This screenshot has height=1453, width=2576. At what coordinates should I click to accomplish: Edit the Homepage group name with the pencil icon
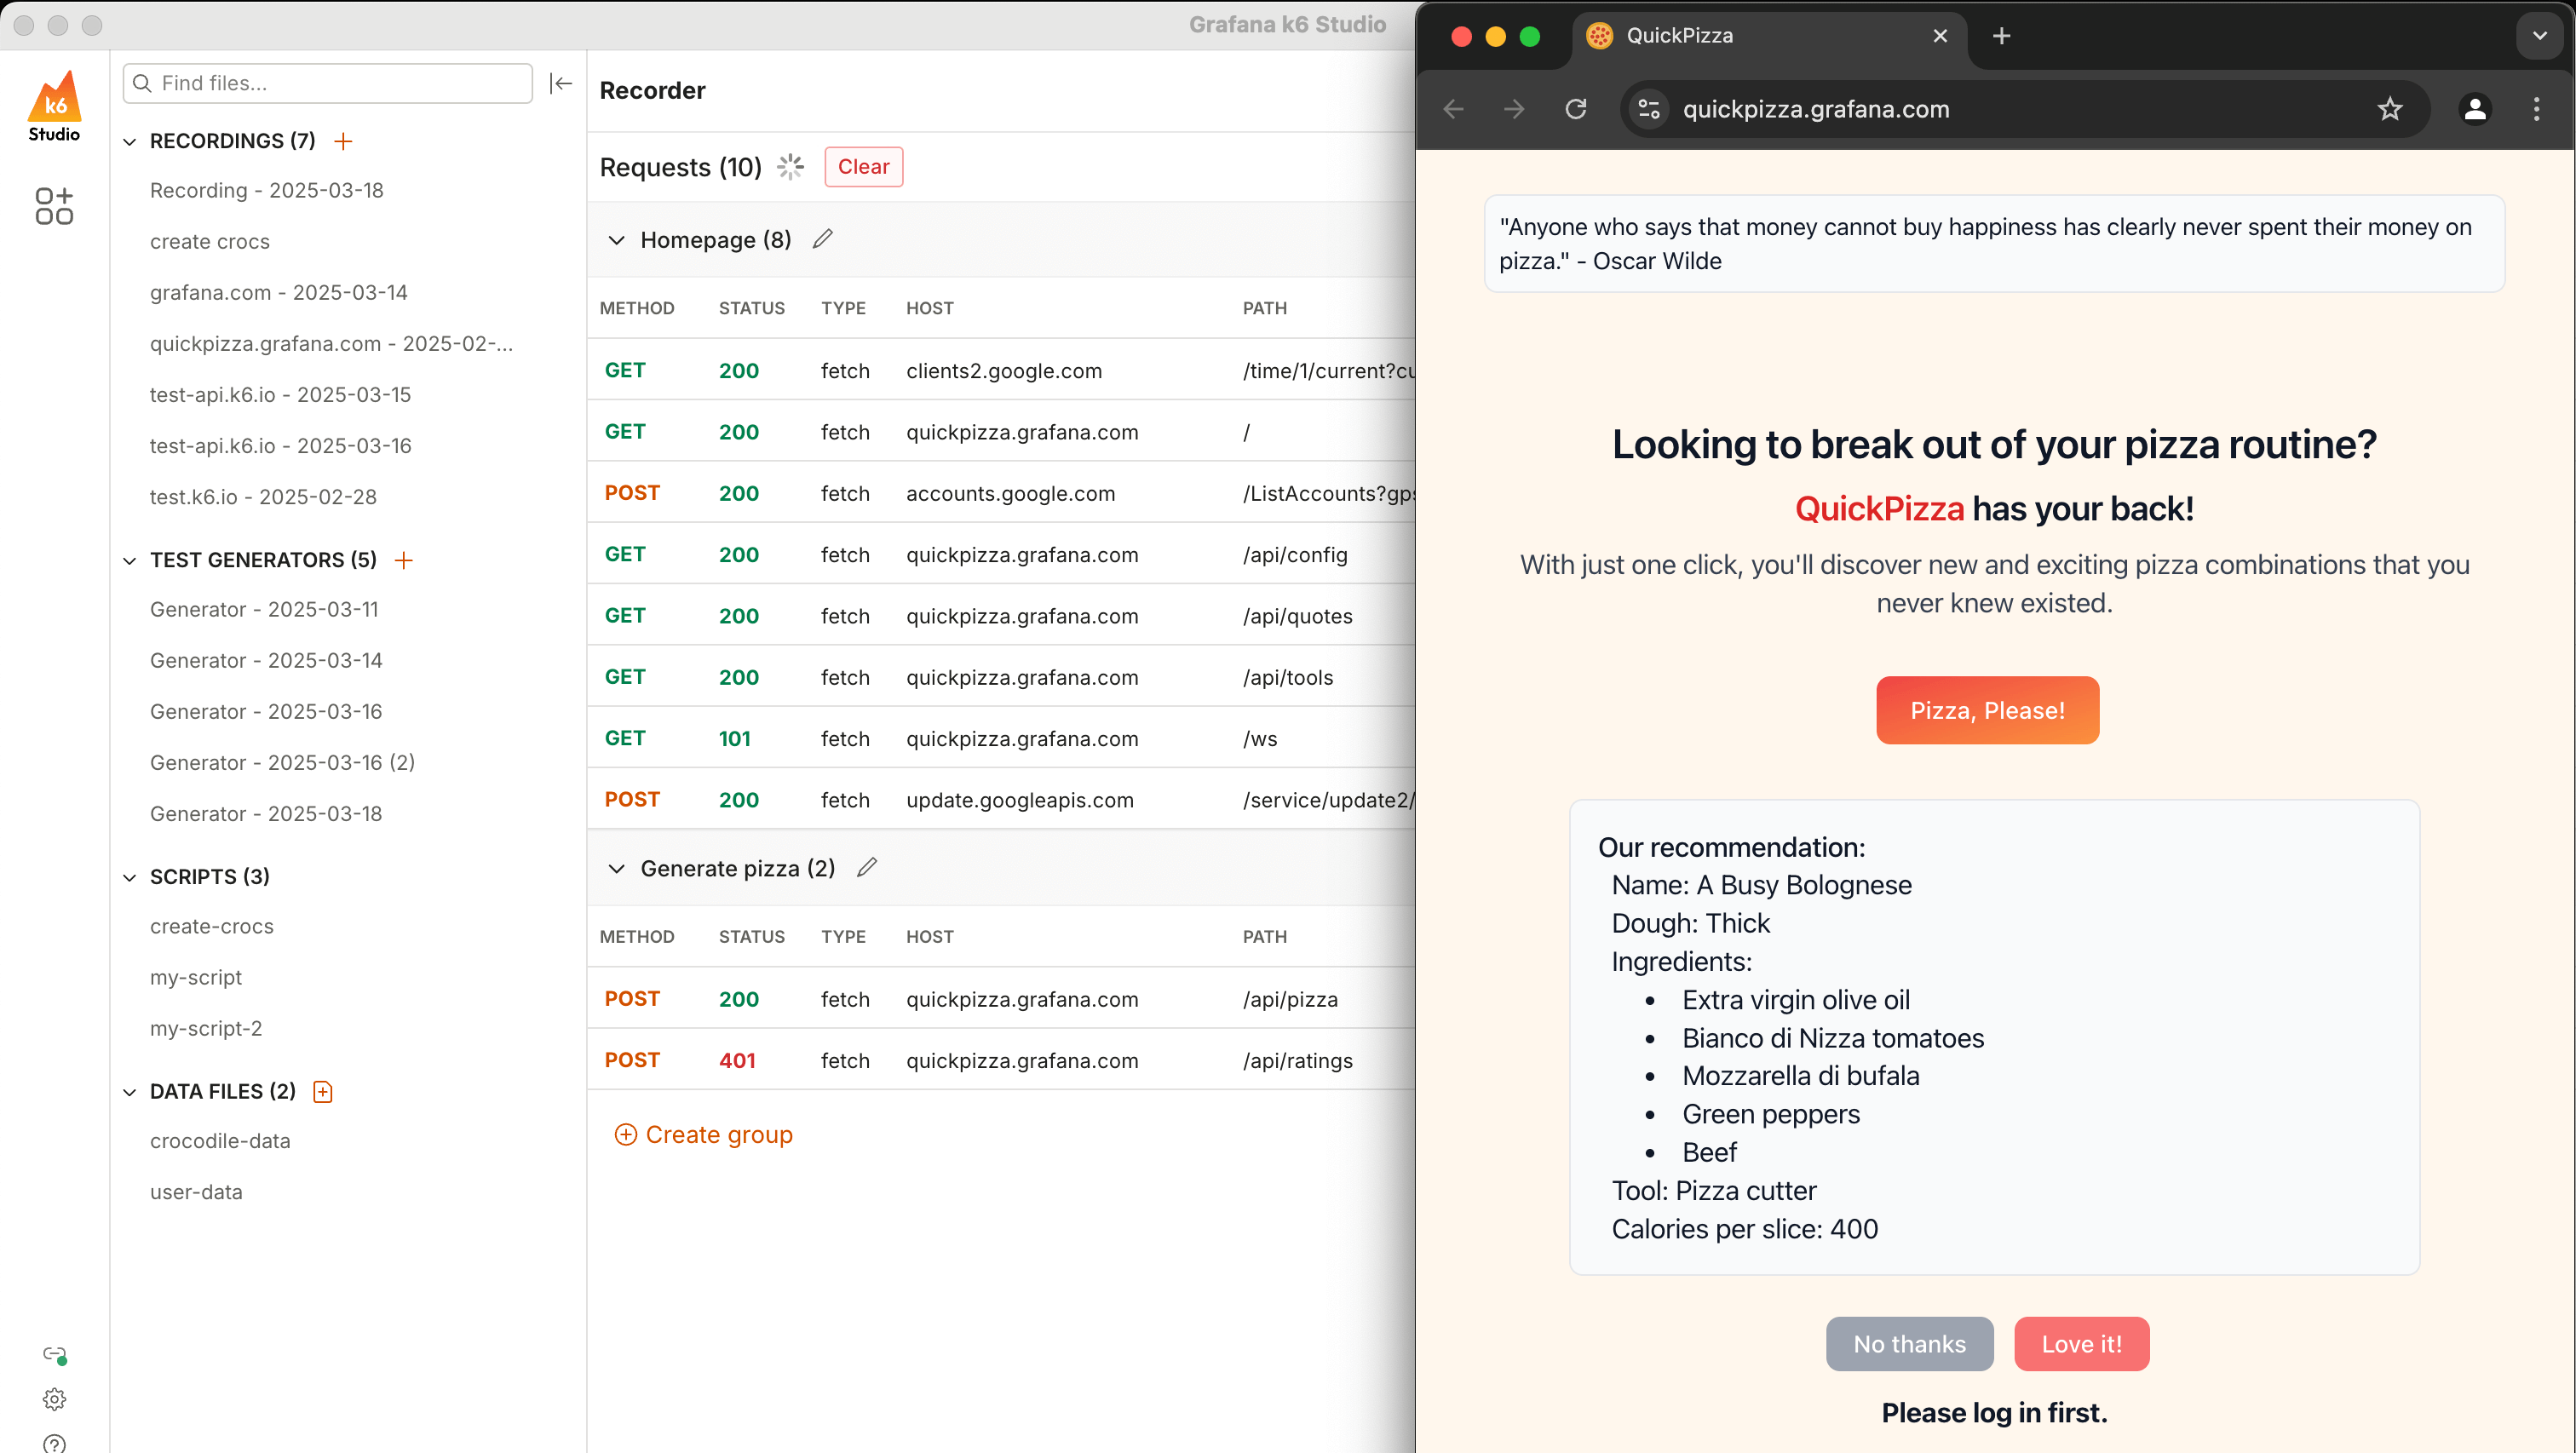pyautogui.click(x=822, y=239)
